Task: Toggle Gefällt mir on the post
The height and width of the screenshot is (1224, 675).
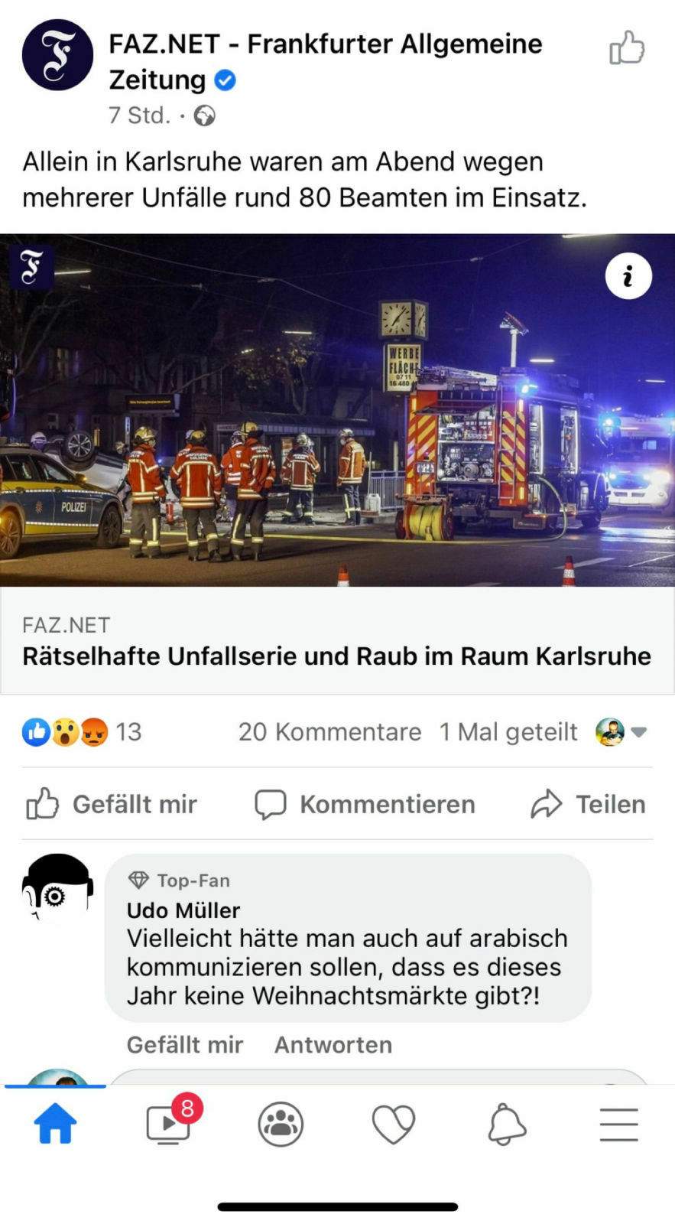Action: pos(111,804)
